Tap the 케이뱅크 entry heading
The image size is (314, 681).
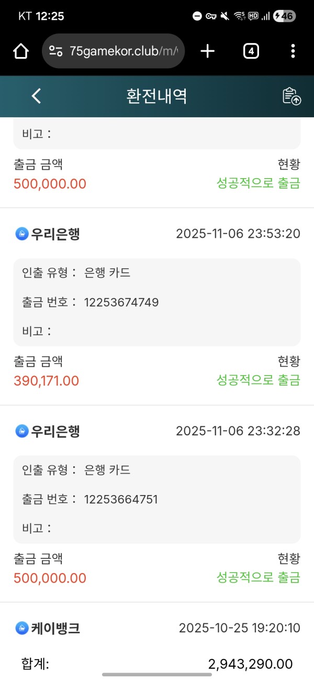click(55, 628)
